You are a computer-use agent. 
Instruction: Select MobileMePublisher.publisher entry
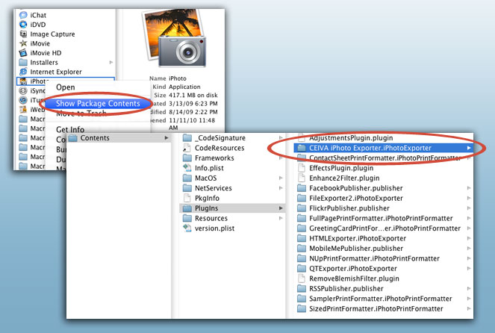(356, 249)
